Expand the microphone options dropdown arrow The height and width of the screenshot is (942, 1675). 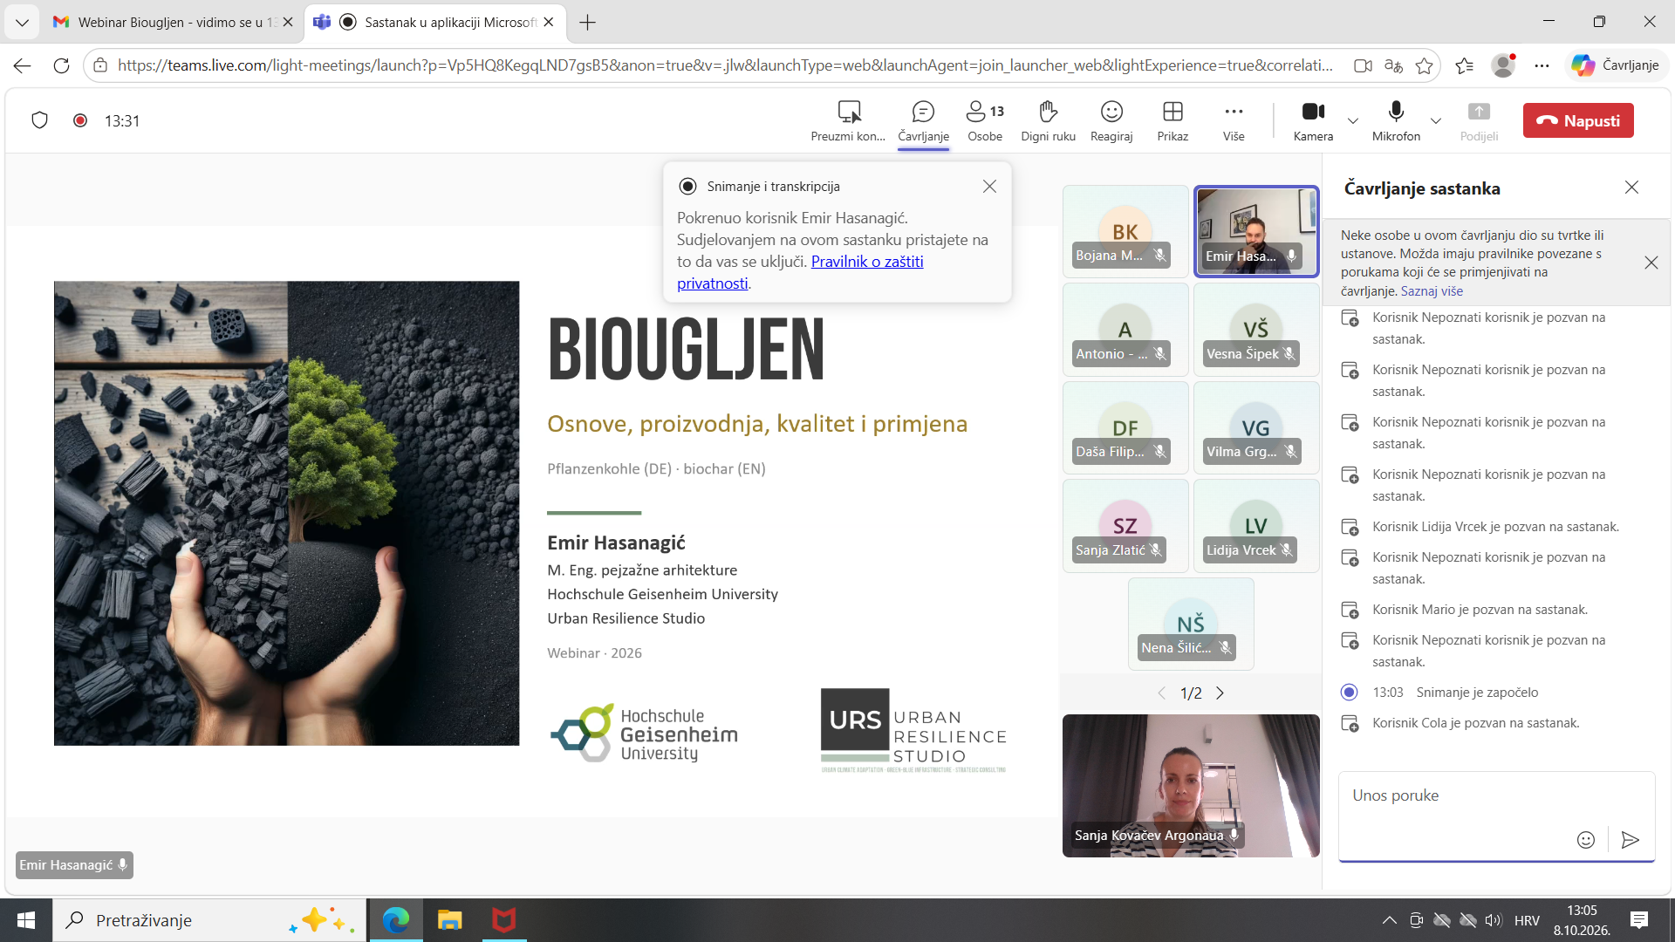pos(1436,121)
